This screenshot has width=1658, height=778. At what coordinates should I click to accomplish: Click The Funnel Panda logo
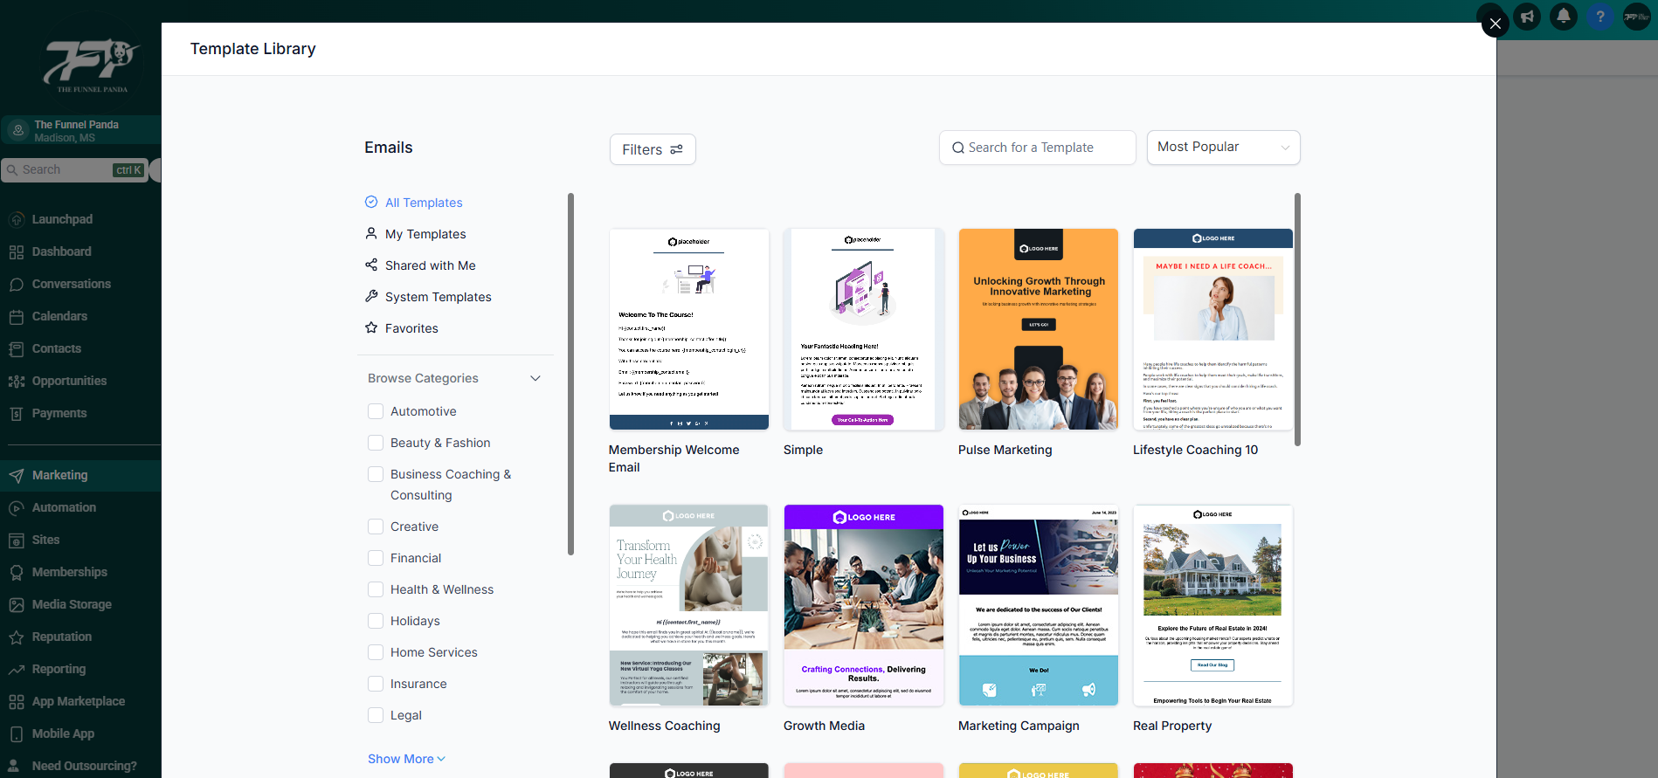(x=92, y=65)
